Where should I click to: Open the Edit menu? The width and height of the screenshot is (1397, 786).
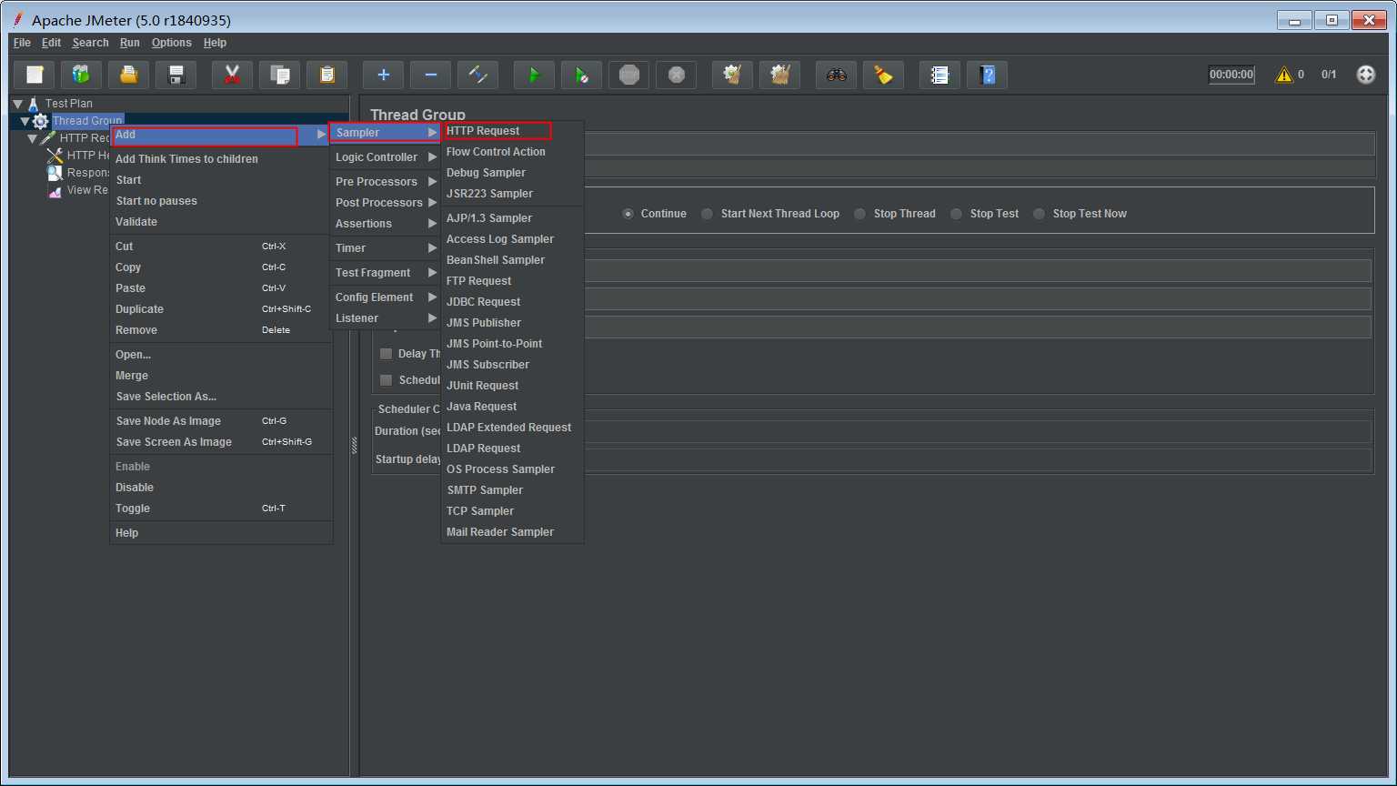click(x=51, y=43)
